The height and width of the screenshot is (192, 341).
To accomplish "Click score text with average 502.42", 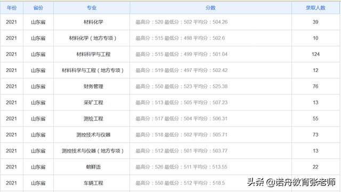I will [182, 70].
